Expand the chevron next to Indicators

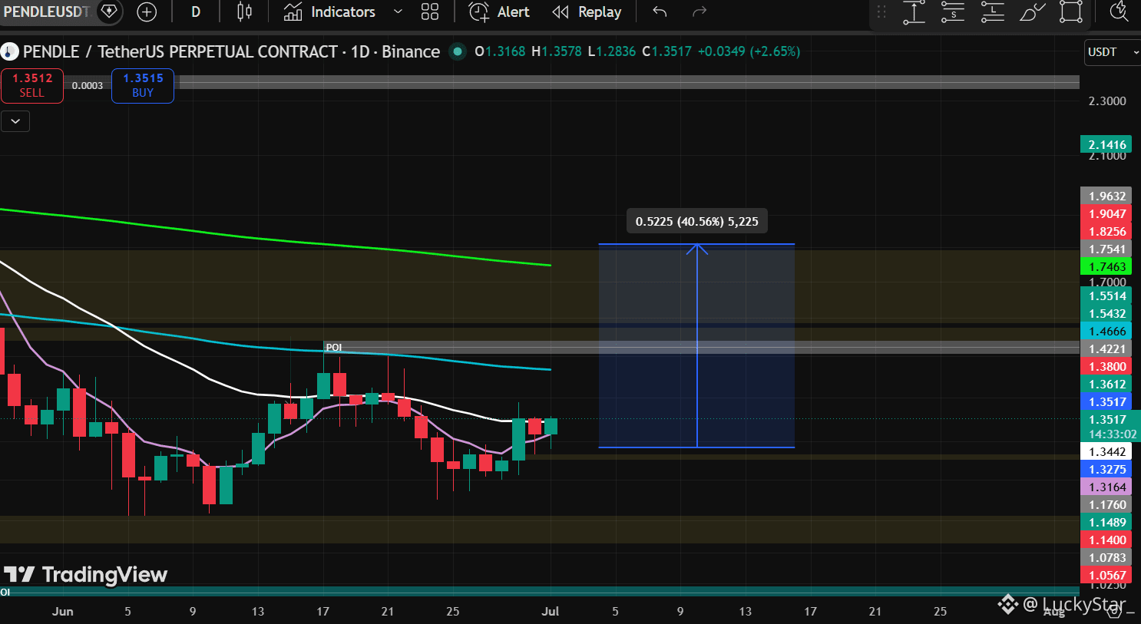click(398, 12)
